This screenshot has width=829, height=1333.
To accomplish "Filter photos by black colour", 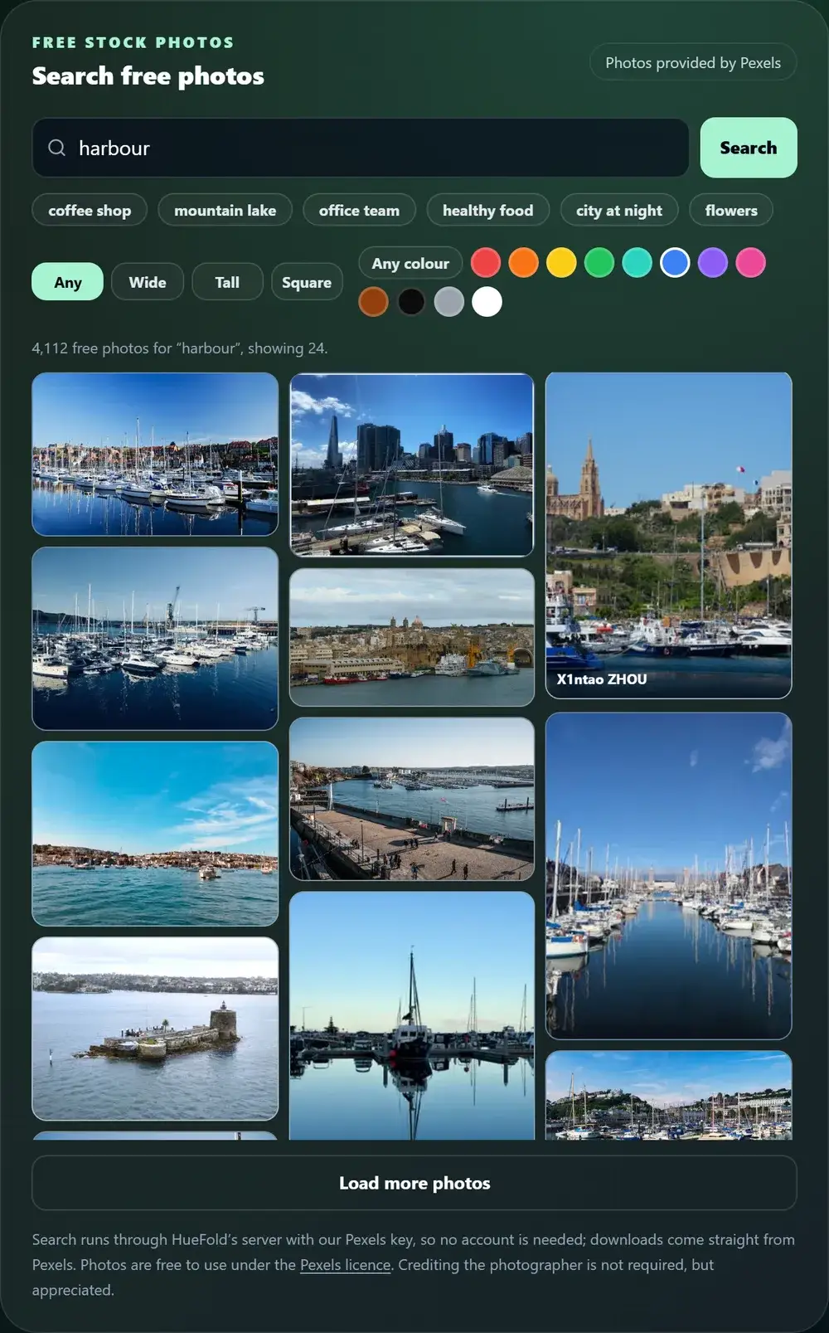I will (411, 302).
